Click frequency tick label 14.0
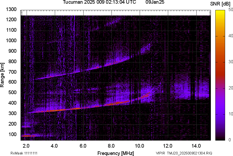 [x=196, y=146]
